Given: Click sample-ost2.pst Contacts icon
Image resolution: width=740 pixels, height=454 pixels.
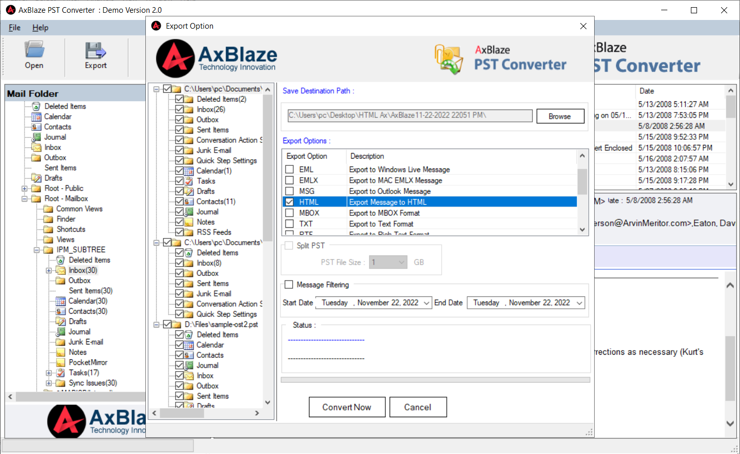Looking at the screenshot, I should (x=189, y=355).
